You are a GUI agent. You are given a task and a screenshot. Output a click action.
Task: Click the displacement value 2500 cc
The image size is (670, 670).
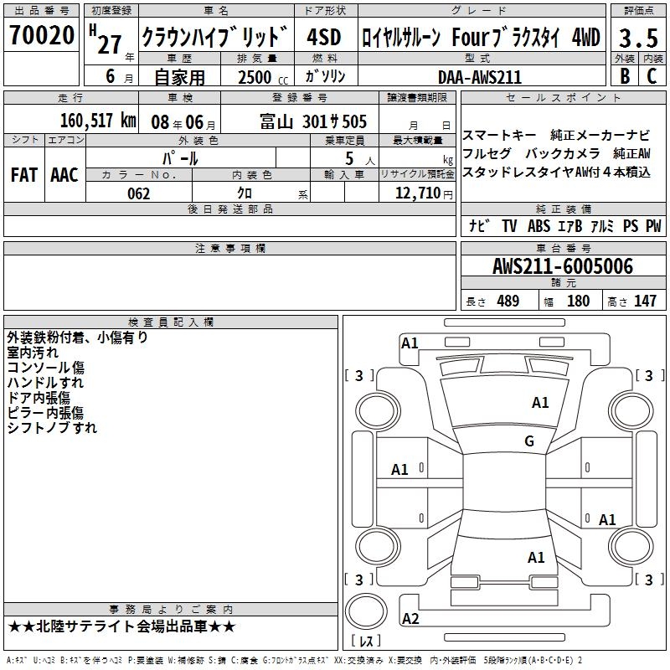pyautogui.click(x=263, y=77)
